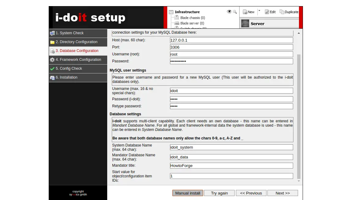Viewport: 359px width, 200px height.
Task: Click the Config Check green checkmark icon
Action: coord(52,69)
